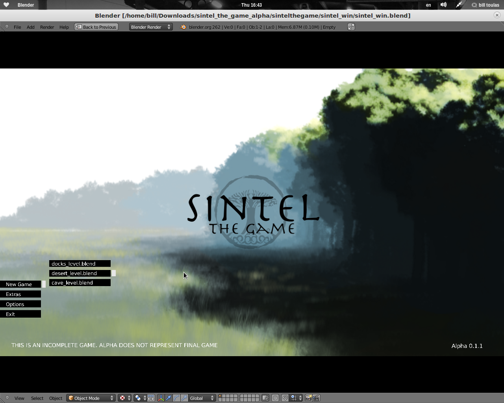Open the 3D view's View menu
This screenshot has height=403, width=504.
click(19, 398)
